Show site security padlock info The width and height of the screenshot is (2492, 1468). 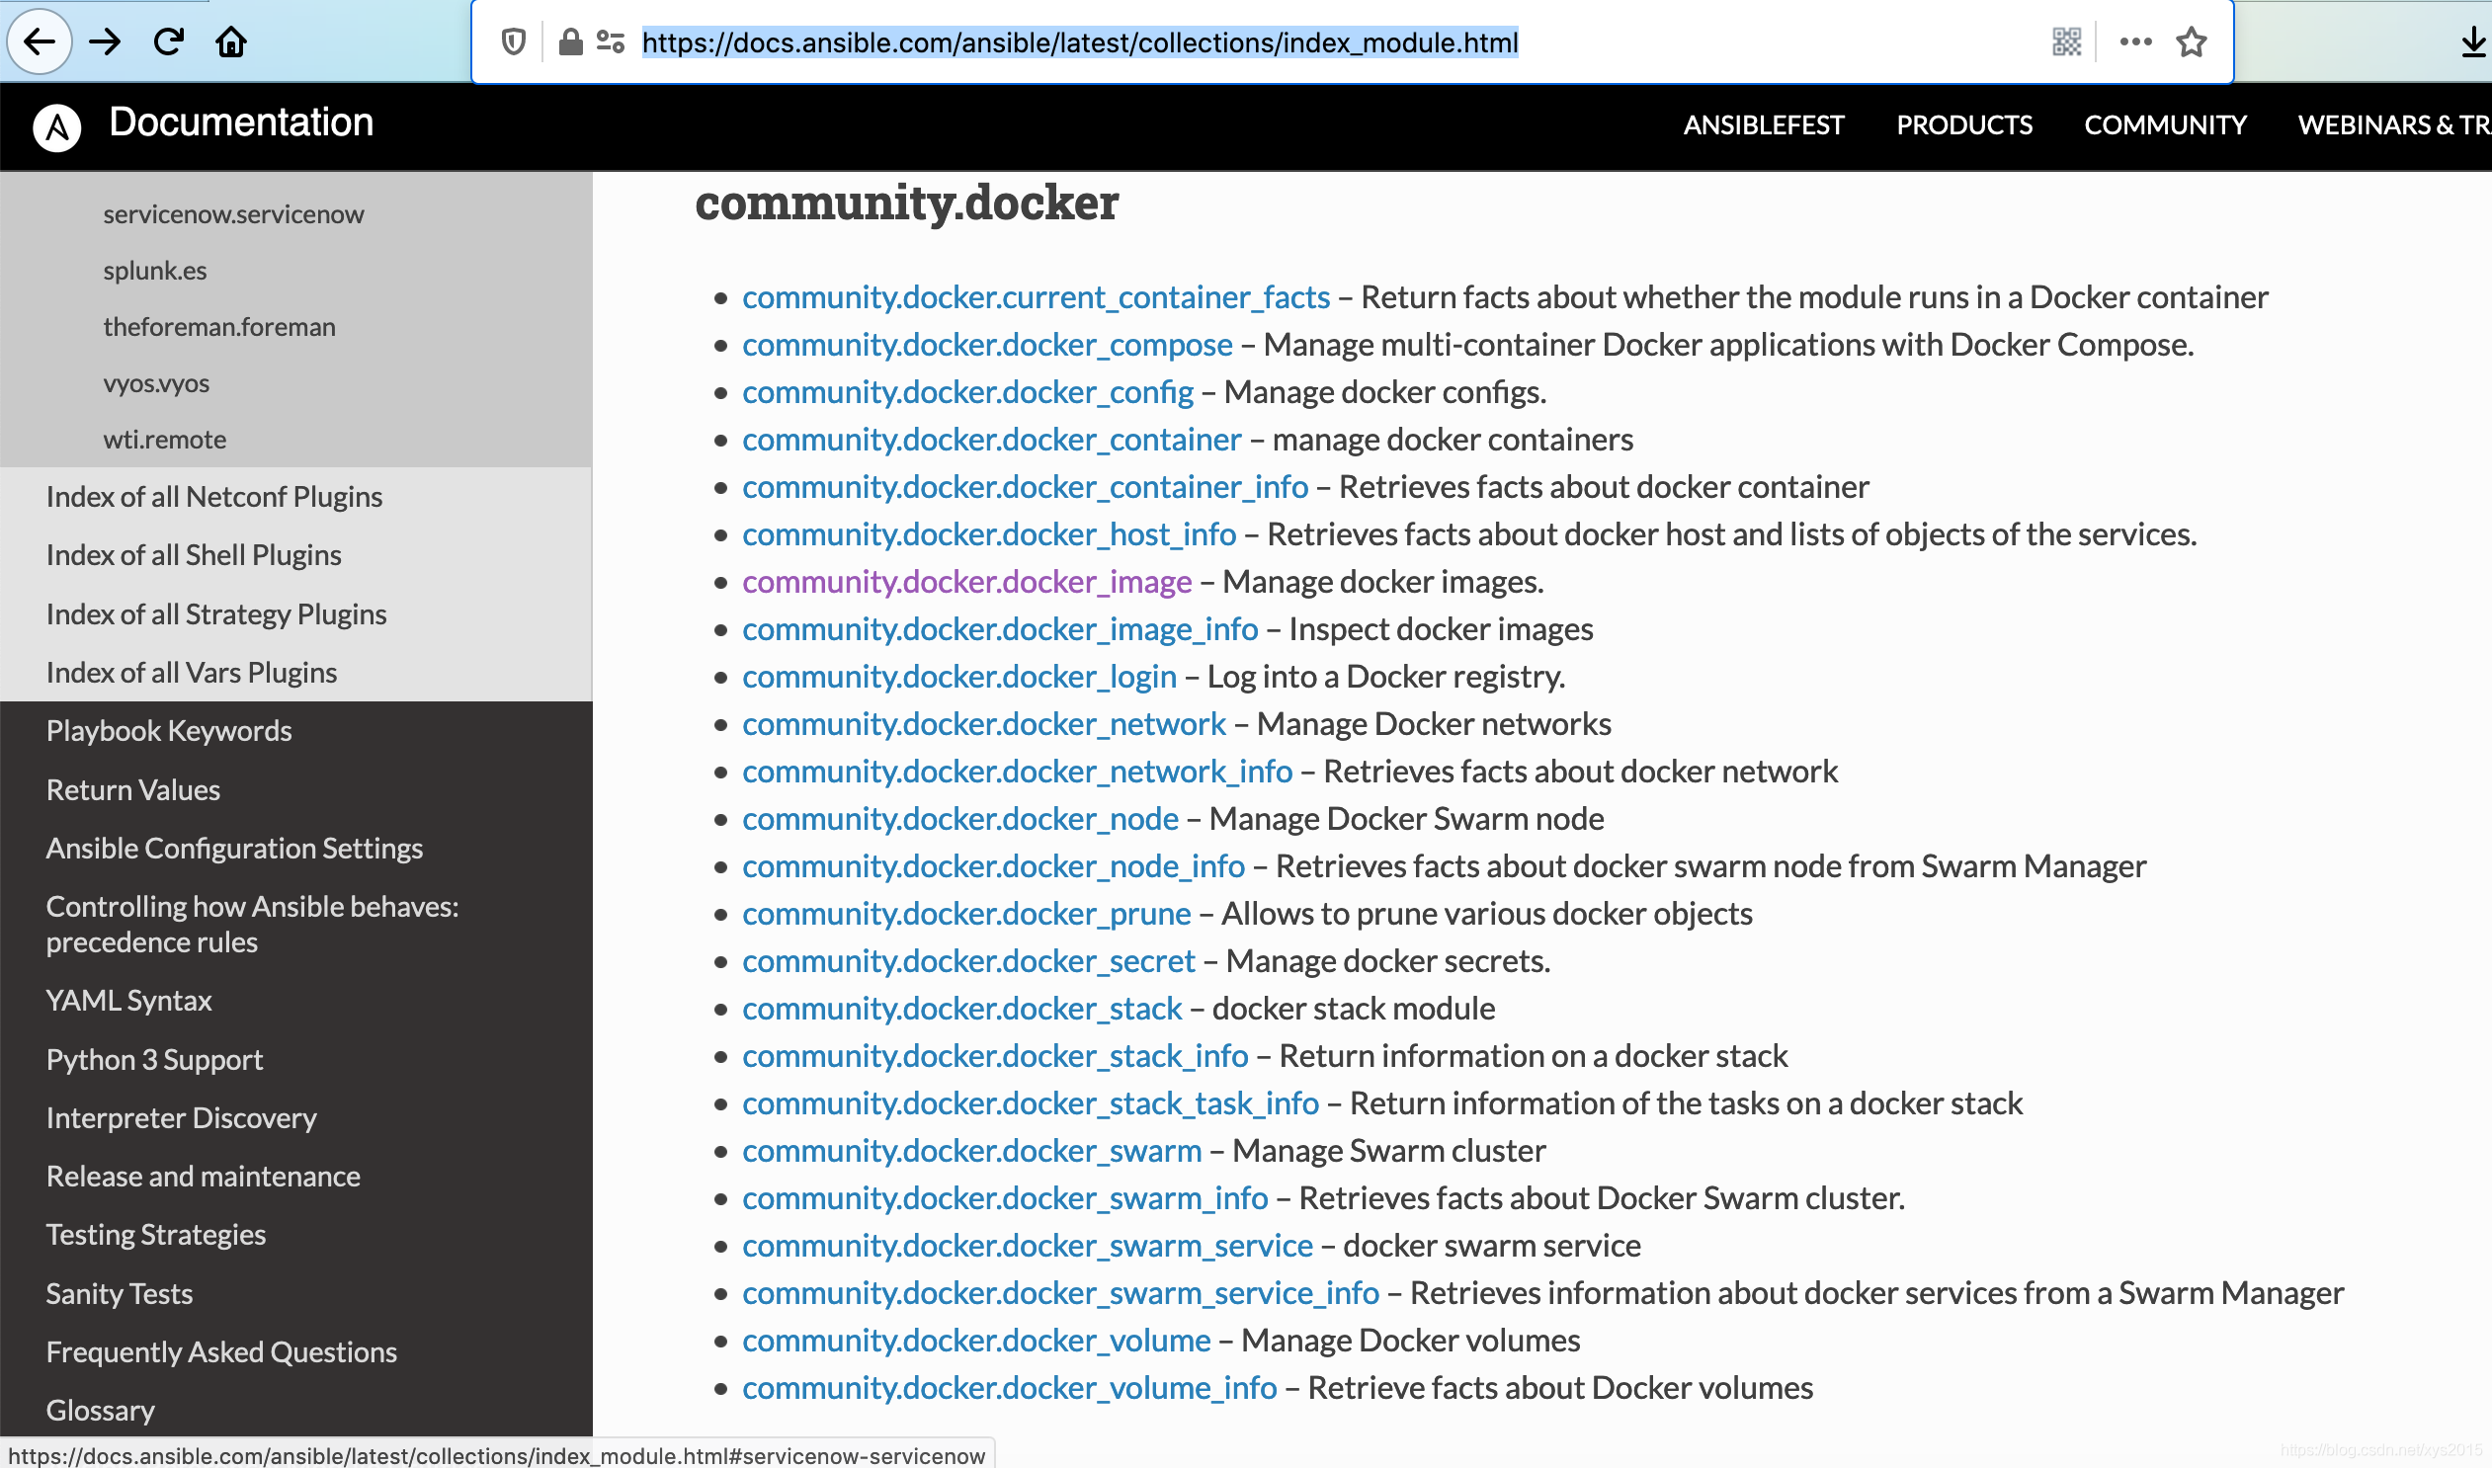[570, 41]
